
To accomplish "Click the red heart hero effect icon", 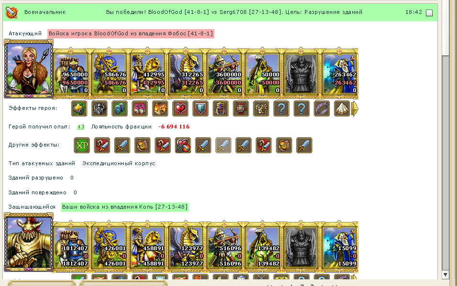I will point(180,109).
